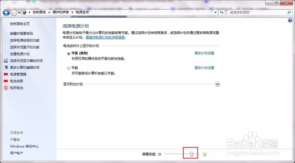This screenshot has width=295, height=163.
Task: Expand 显示附加计划 chevron button
Action: [x=217, y=84]
